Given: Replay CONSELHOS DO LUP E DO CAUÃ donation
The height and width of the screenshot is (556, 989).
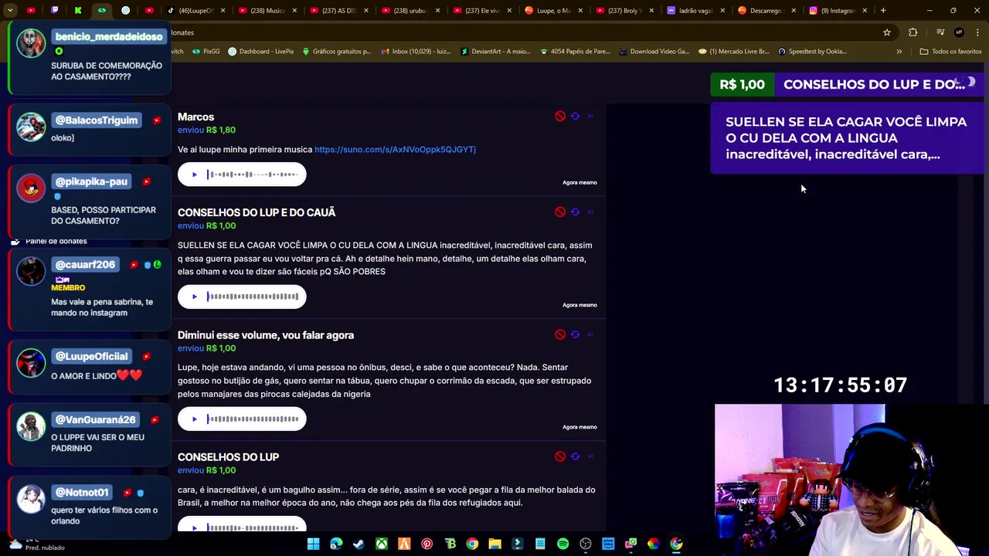Looking at the screenshot, I should 575,212.
